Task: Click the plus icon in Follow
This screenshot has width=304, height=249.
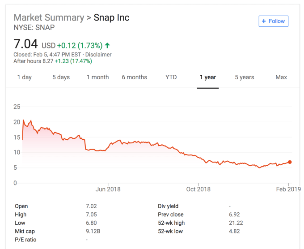Action: (264, 21)
